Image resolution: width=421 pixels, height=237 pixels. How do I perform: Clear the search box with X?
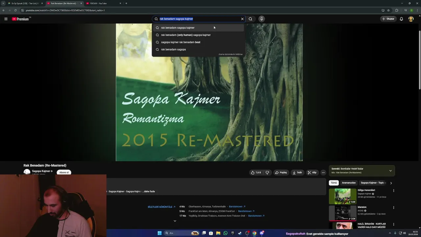point(242,19)
